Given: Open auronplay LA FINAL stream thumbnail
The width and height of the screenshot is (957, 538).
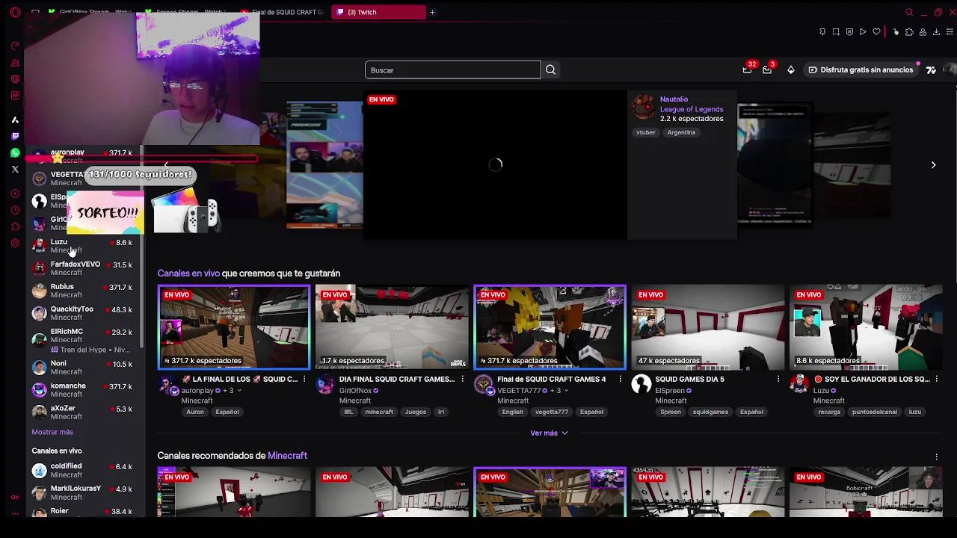Looking at the screenshot, I should [233, 328].
